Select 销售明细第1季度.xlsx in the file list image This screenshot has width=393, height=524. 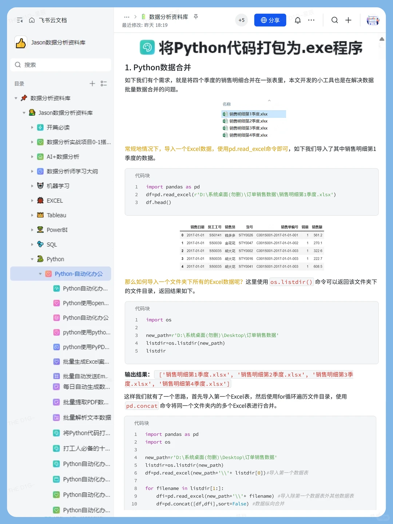coord(249,114)
